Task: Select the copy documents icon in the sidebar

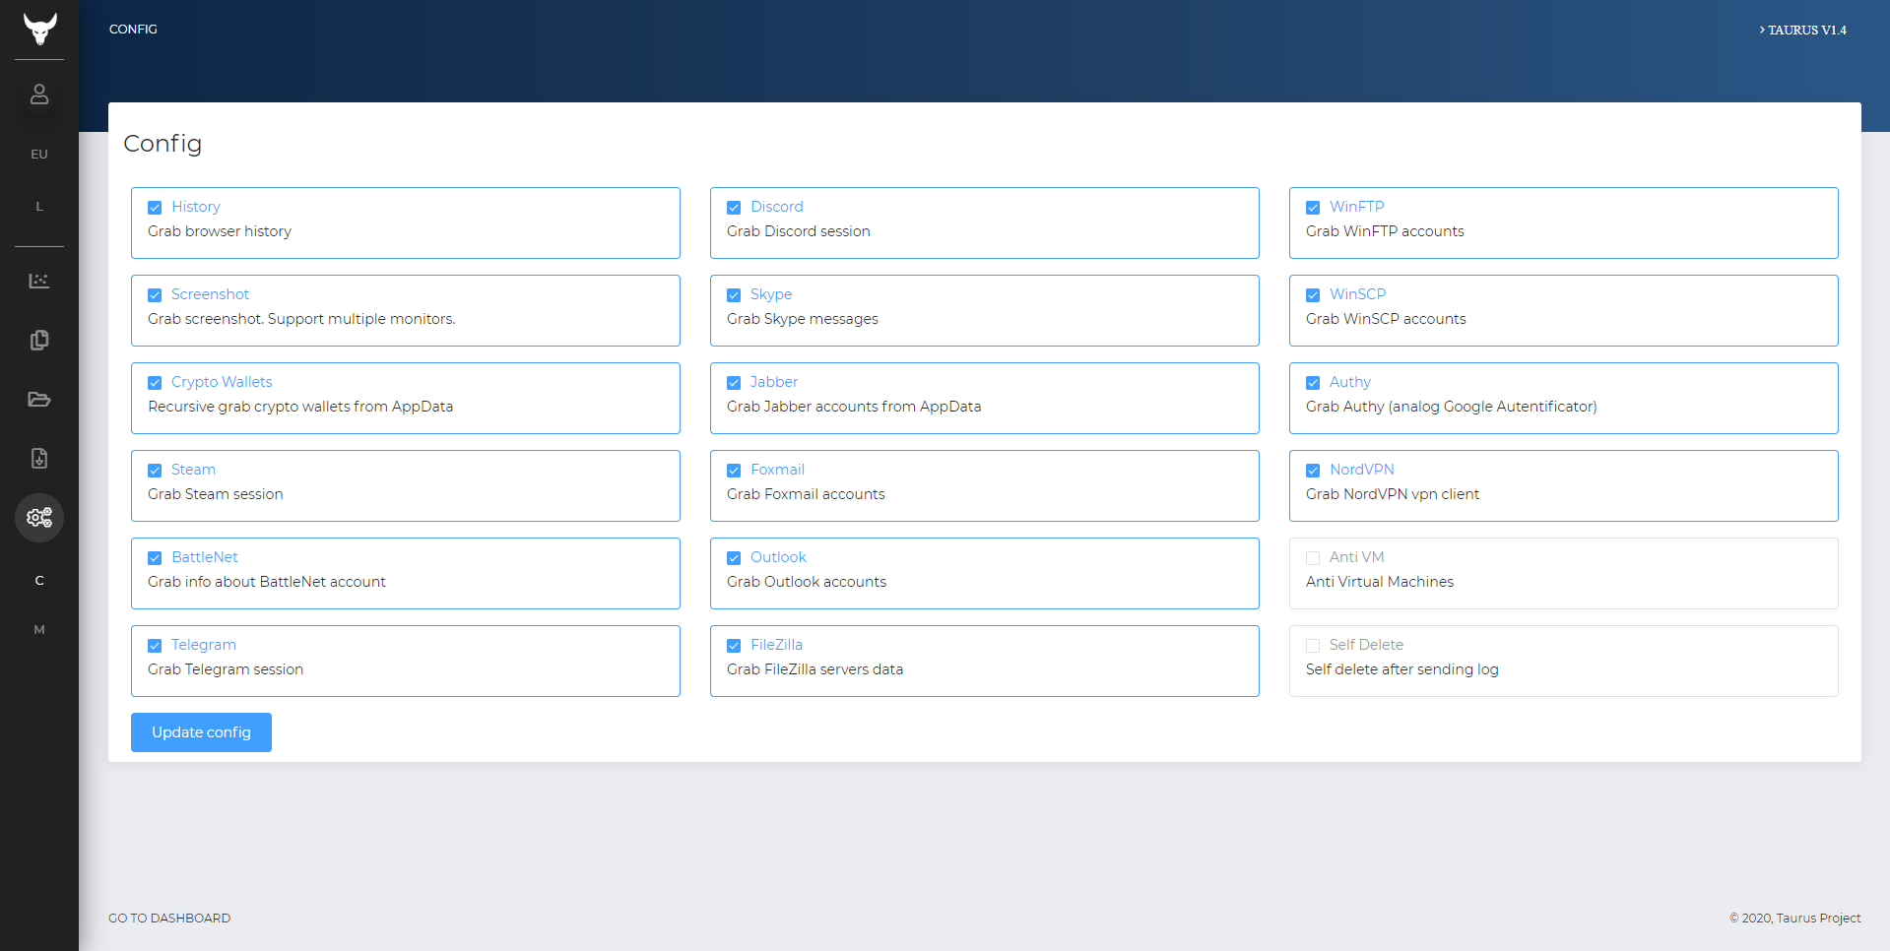Action: click(x=39, y=341)
